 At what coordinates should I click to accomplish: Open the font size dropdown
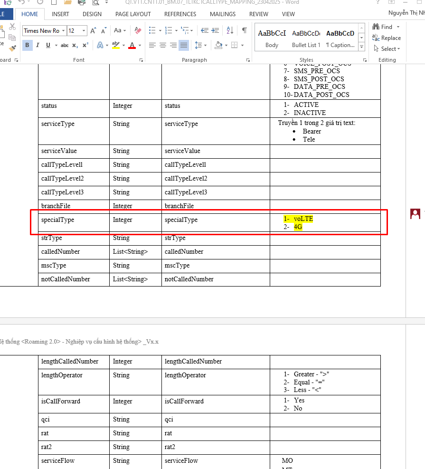(x=84, y=31)
